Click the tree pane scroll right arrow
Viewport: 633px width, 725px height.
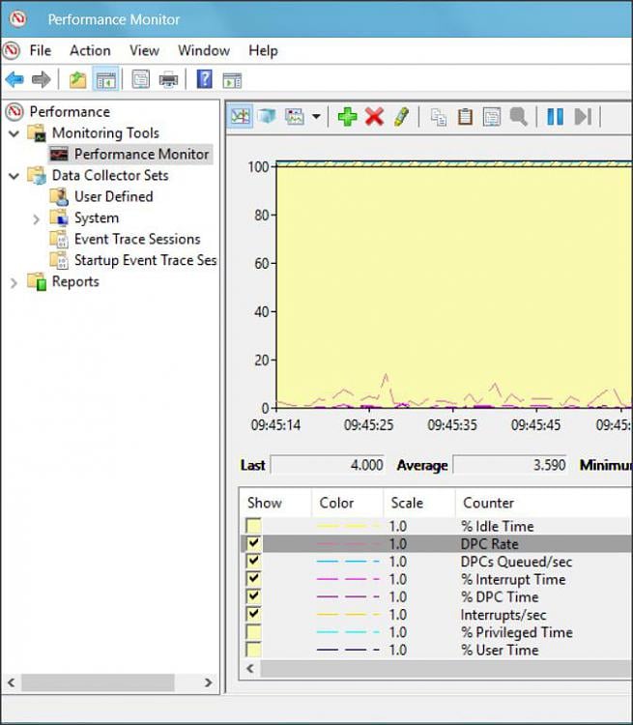208,682
